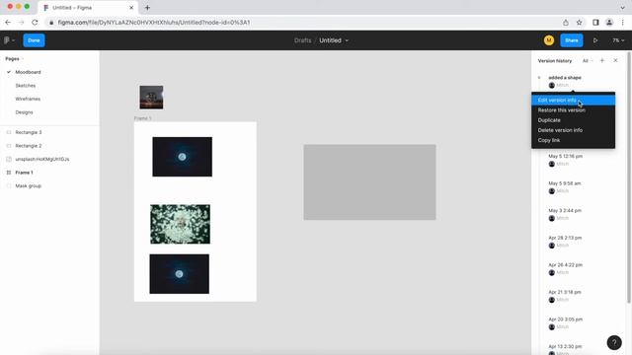This screenshot has height=355, width=632.
Task: Click the Rectangle 3 layer icon
Action: coord(9,132)
